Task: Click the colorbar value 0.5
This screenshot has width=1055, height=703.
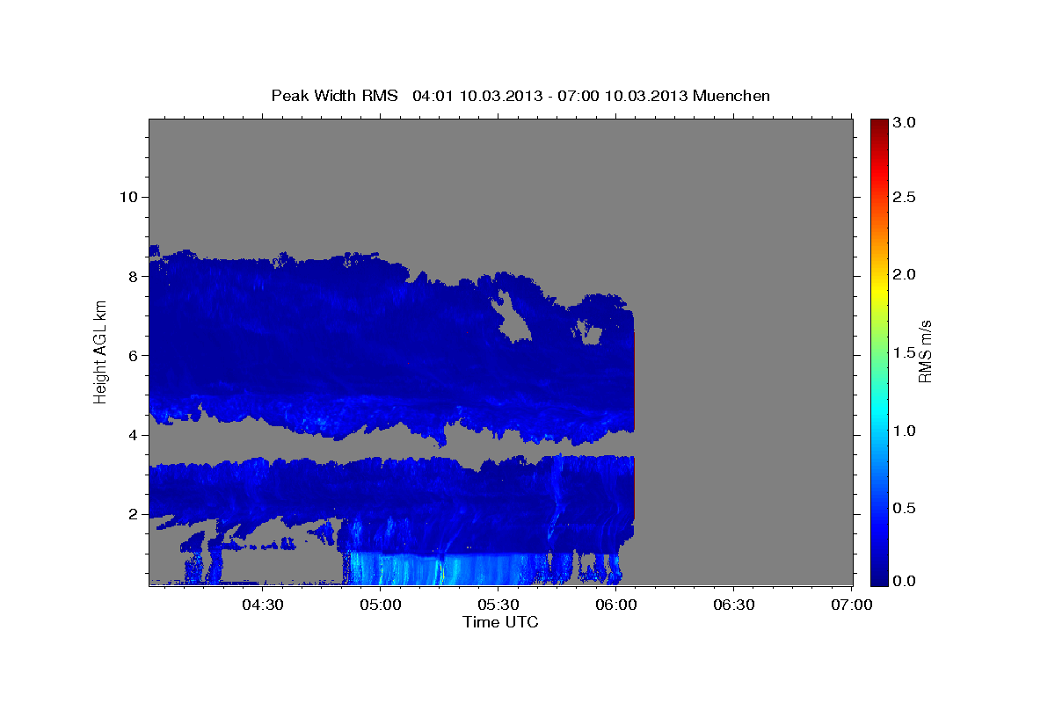Action: (x=904, y=508)
